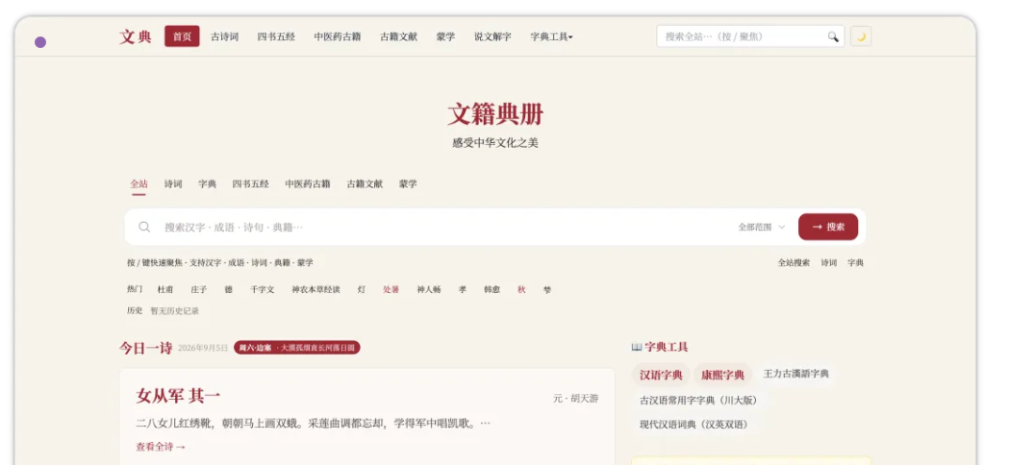1009x465 pixels.
Task: Click the magnifier icon in main search bar
Action: tap(145, 227)
